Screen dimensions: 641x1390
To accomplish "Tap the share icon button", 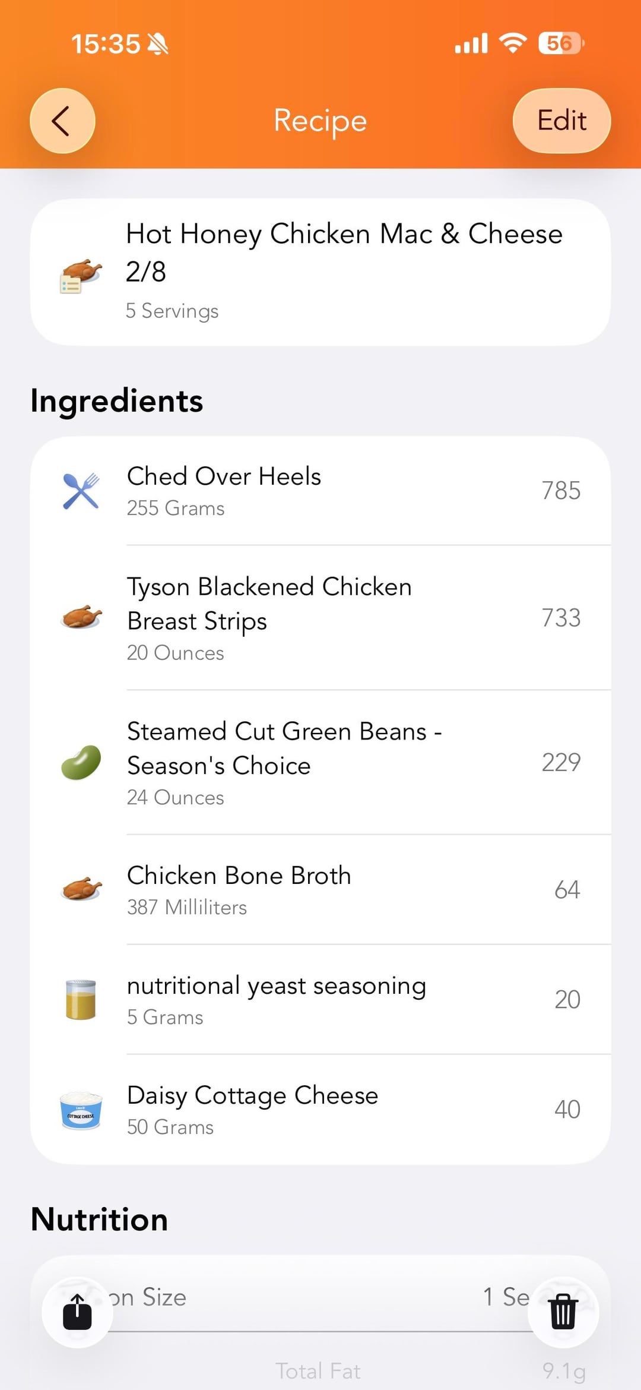I will click(78, 1312).
